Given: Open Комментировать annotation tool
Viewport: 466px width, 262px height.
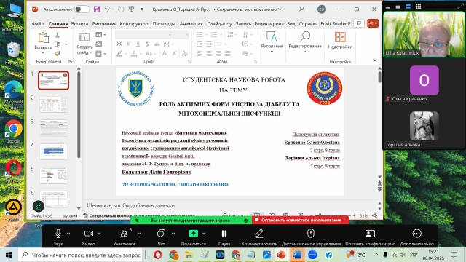Looking at the screenshot, I should [x=259, y=237].
